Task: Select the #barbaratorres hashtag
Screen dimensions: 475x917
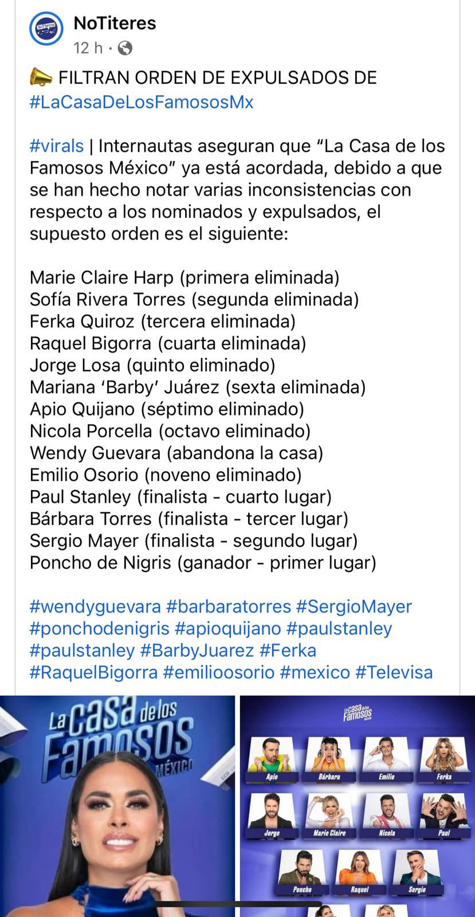Action: click(x=229, y=607)
